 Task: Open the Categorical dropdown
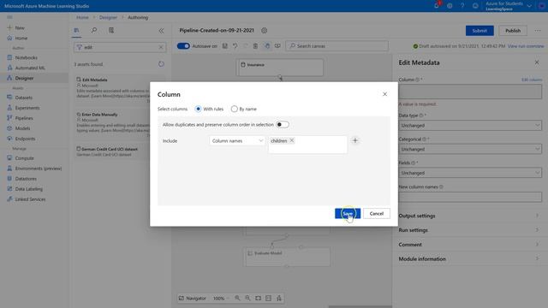coord(470,149)
